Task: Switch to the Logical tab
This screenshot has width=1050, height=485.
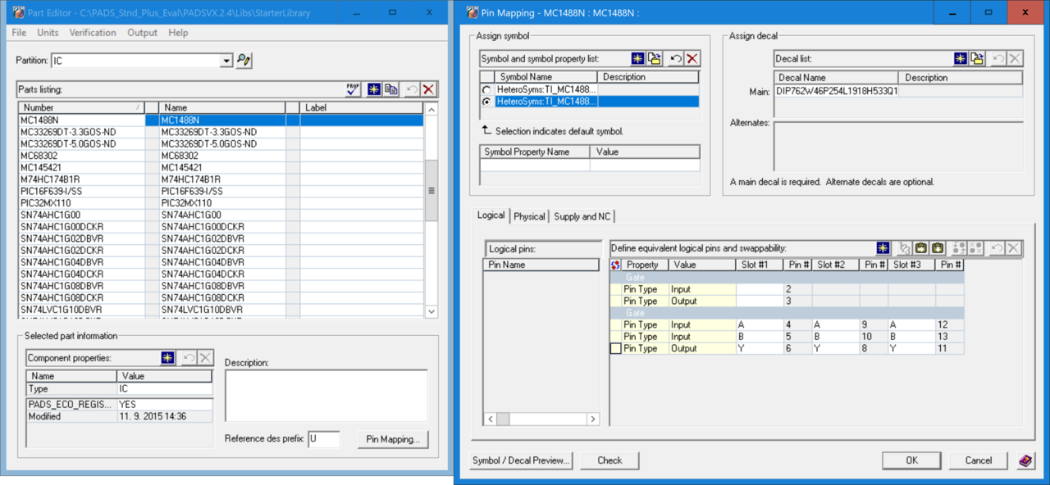Action: (491, 215)
